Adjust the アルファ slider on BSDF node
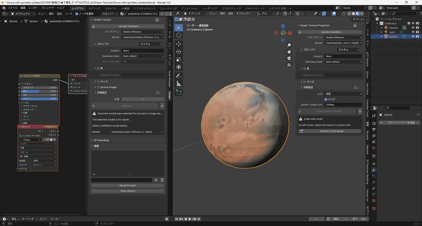This screenshot has height=226, width=422. click(39, 99)
